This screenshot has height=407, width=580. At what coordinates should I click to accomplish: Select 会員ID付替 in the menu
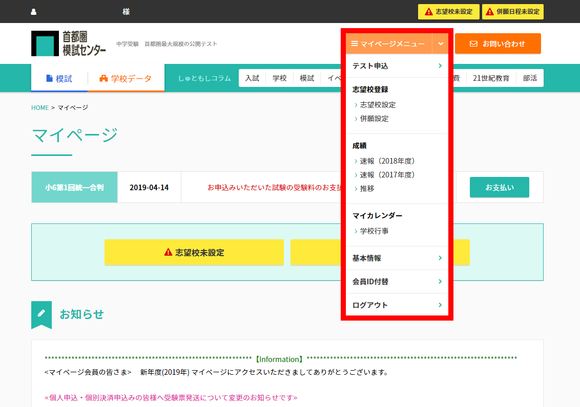coord(397,282)
